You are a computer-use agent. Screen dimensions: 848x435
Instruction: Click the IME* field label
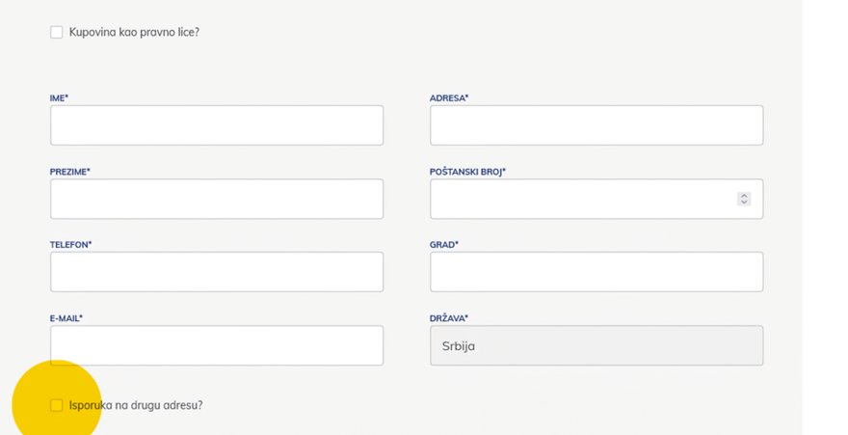pos(59,98)
